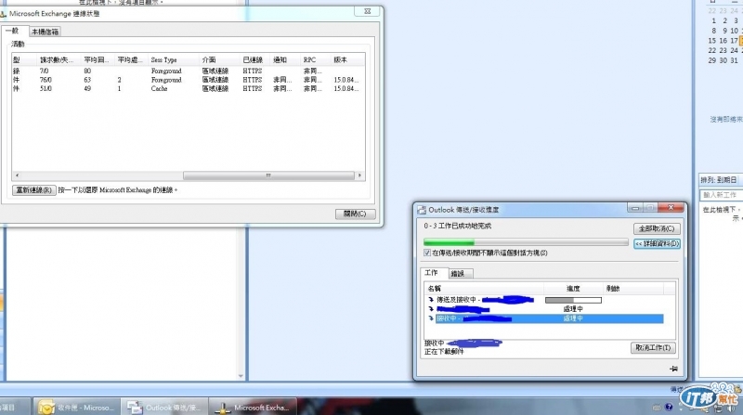The width and height of the screenshot is (743, 415).
Task: Click the 全部取消(C) button
Action: click(x=658, y=228)
